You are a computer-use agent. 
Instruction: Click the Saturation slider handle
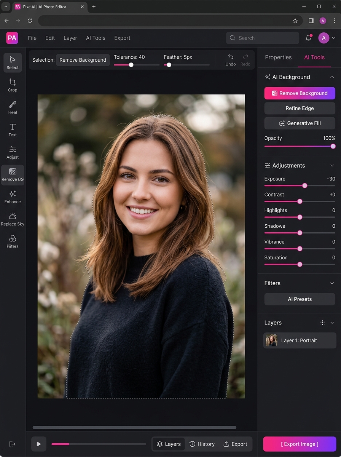tap(300, 264)
